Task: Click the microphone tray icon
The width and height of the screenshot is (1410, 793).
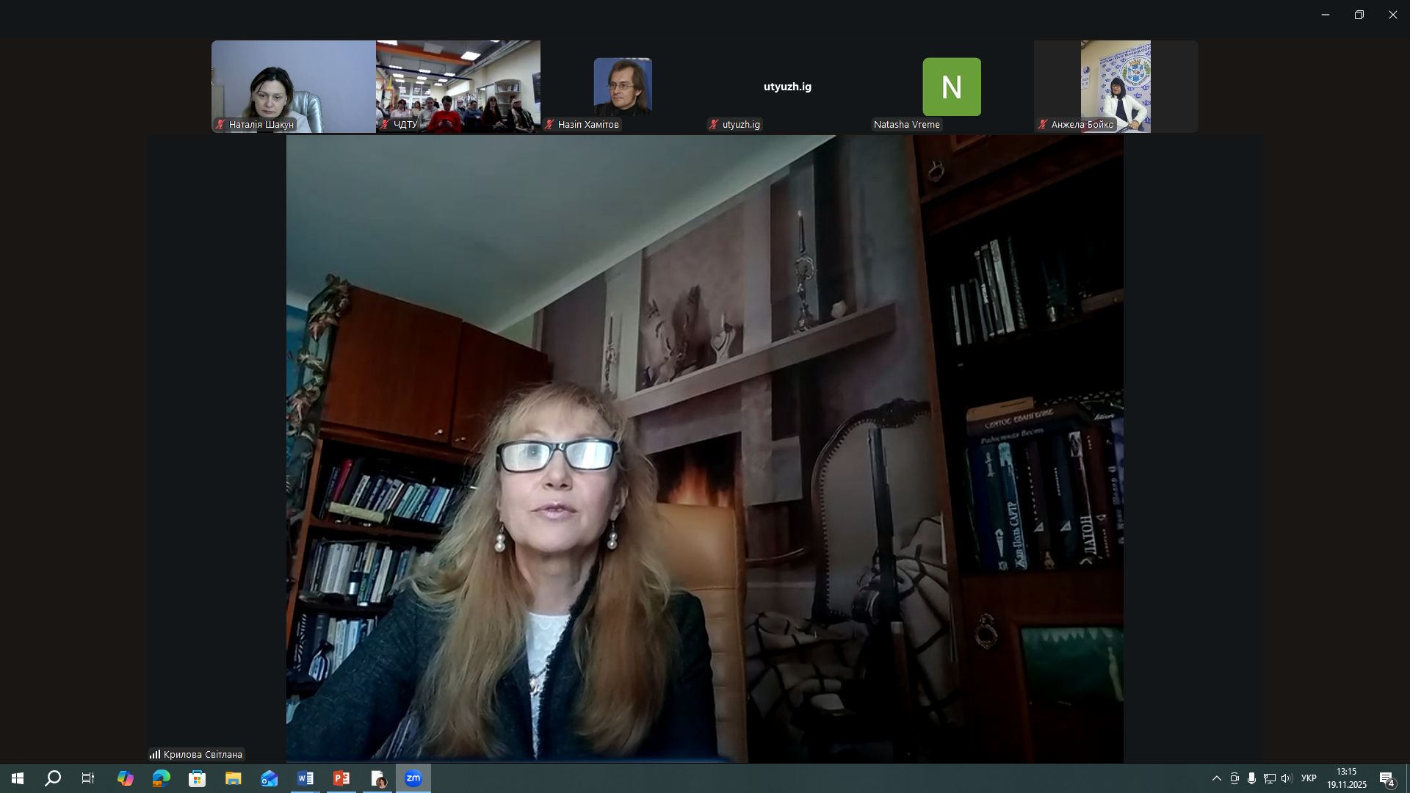Action: pos(1251,778)
